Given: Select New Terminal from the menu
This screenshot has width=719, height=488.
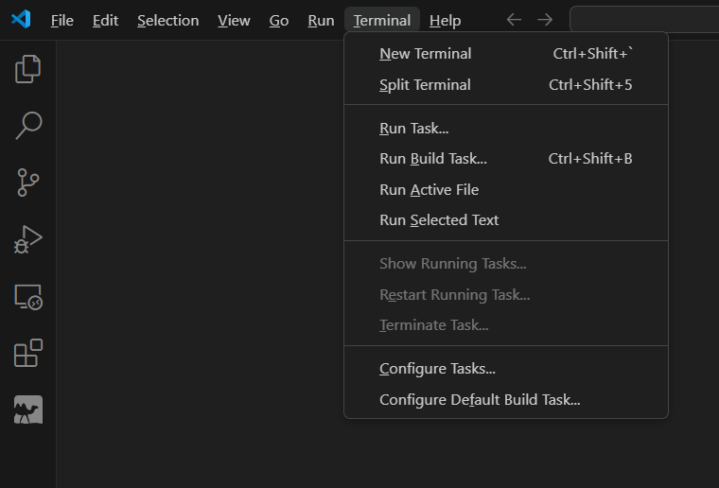Looking at the screenshot, I should coord(425,54).
